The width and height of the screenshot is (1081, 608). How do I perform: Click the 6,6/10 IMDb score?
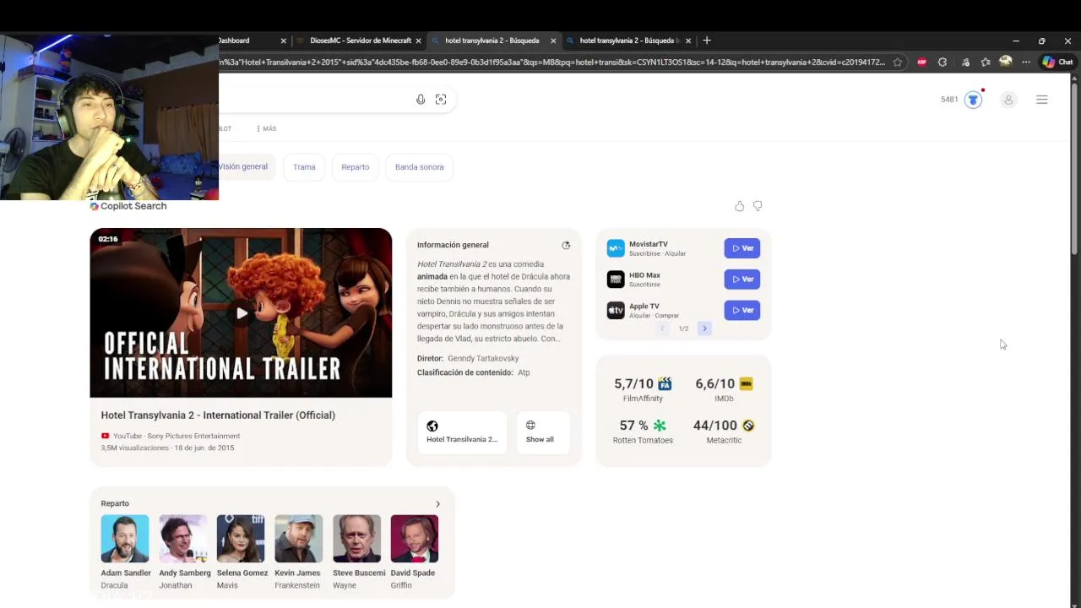[x=715, y=383]
